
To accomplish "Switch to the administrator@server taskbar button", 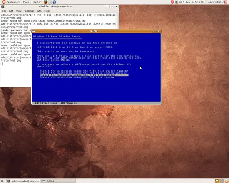I will click(24, 181).
